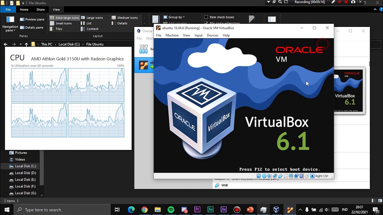This screenshot has width=383, height=215.
Task: Open the Group by dropdown
Action: 174,17
